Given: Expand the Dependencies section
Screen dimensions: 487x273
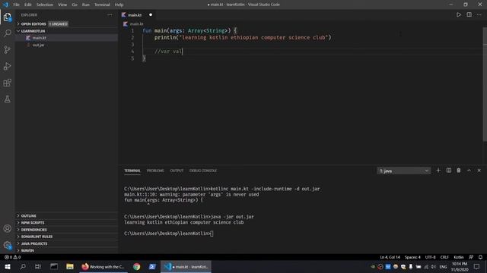Looking at the screenshot, I should [x=67, y=230].
